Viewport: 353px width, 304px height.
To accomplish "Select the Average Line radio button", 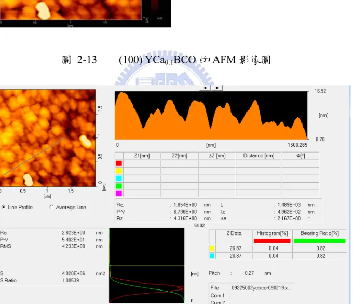I will point(51,207).
